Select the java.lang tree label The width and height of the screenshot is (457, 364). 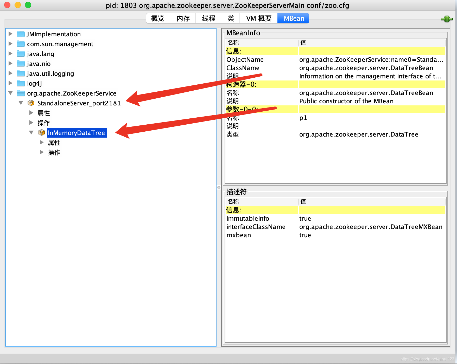(x=41, y=54)
